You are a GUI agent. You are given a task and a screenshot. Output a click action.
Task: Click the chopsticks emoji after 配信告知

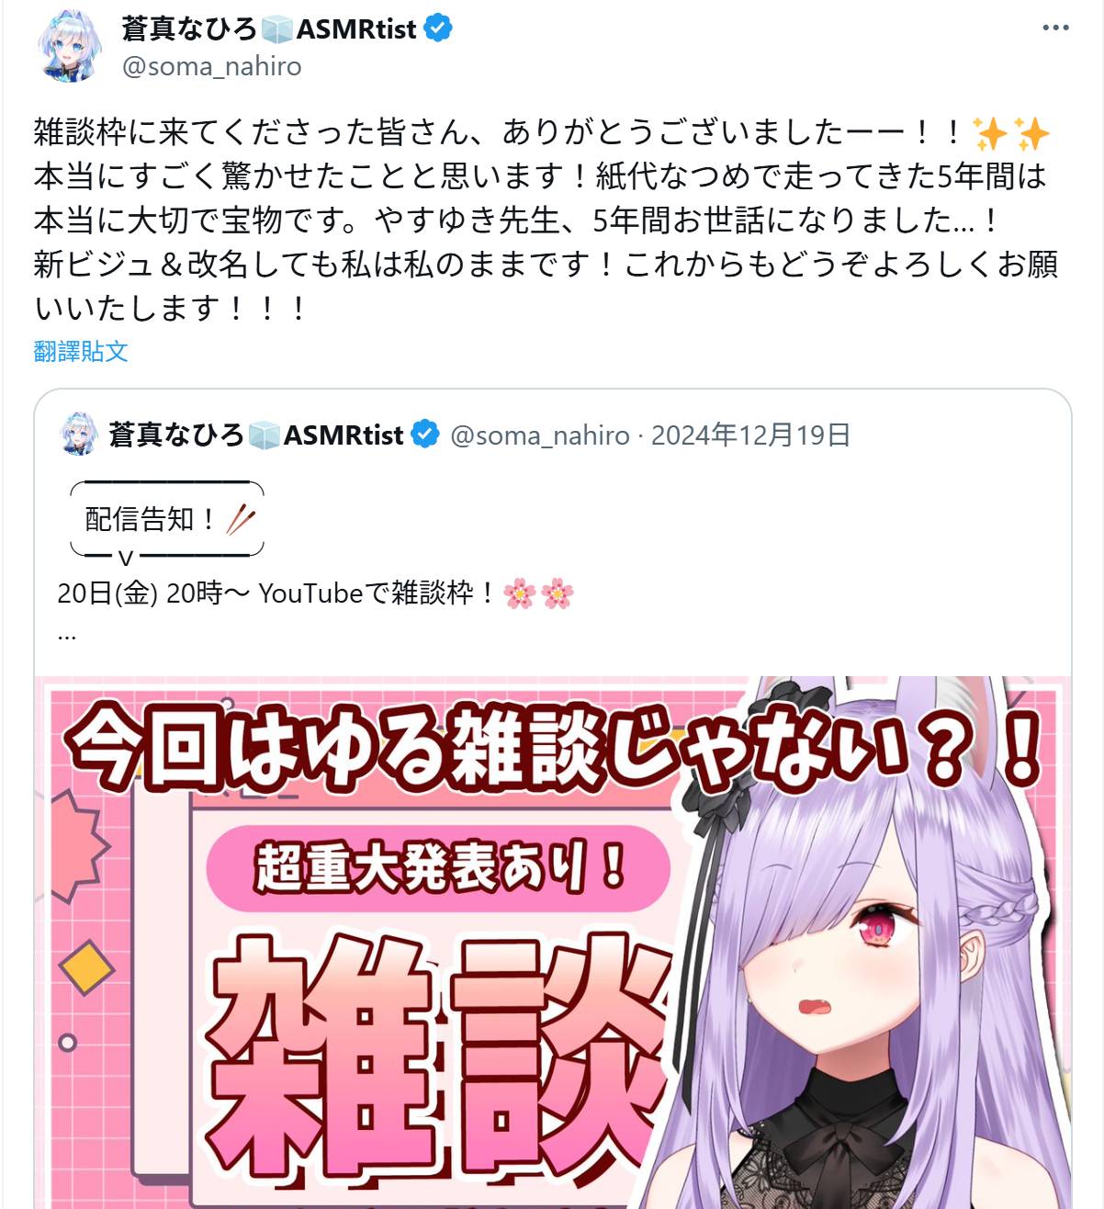coord(241,520)
